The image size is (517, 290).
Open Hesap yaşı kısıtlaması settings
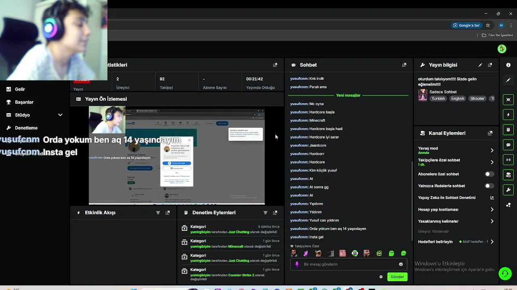point(492,209)
